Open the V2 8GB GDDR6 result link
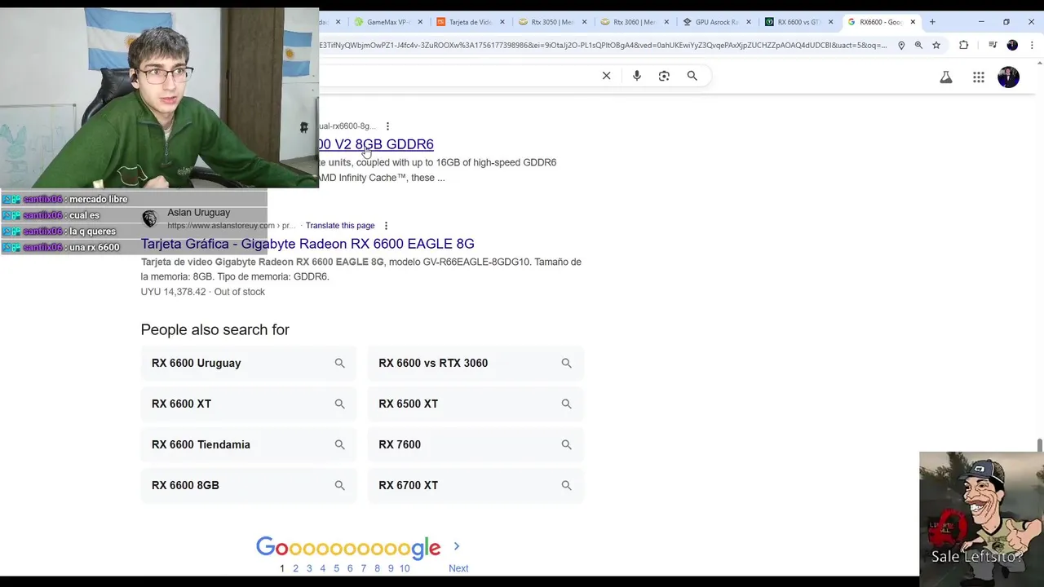The image size is (1044, 587). [376, 144]
